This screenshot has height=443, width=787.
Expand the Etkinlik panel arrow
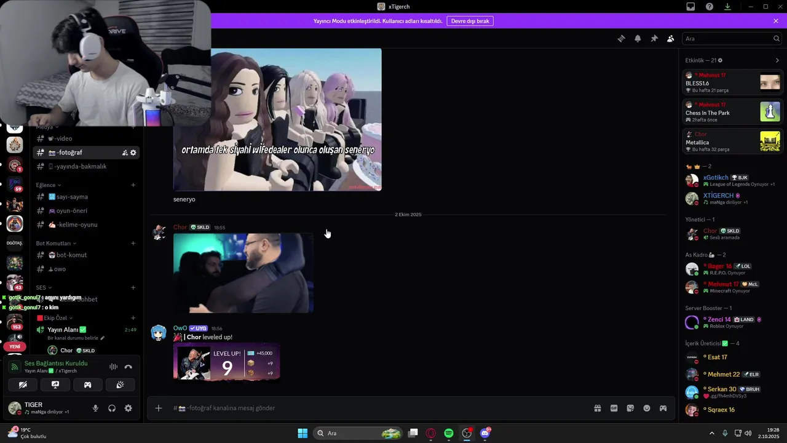(x=777, y=60)
